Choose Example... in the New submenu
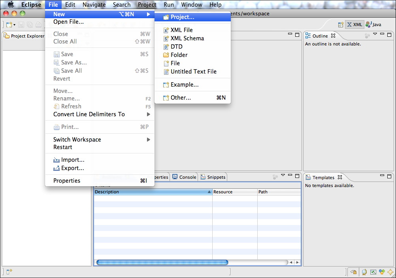396x278 pixels. pyautogui.click(x=193, y=85)
